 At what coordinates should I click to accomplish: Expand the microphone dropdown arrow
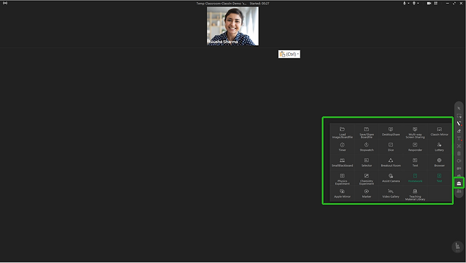[x=409, y=3]
